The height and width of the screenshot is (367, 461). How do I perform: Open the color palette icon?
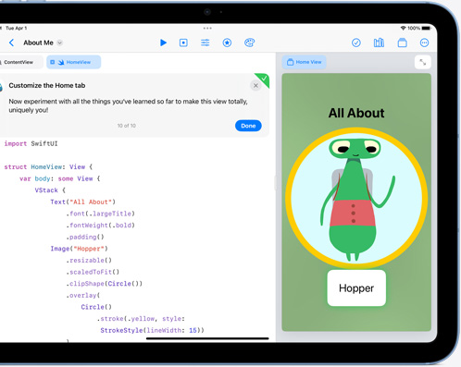249,43
